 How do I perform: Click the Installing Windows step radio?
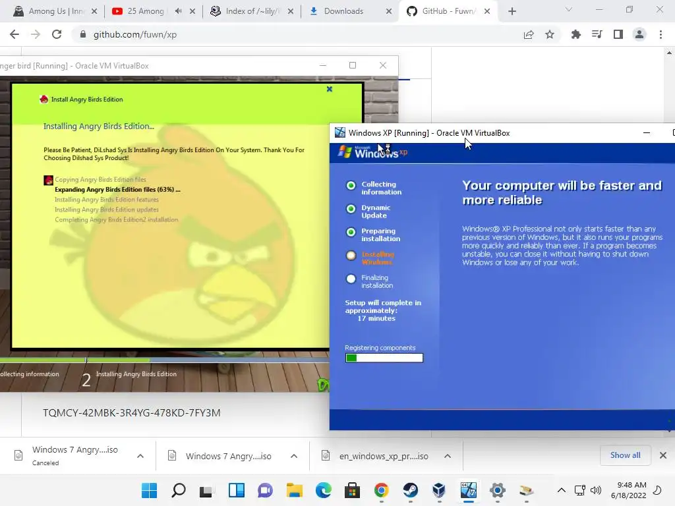coord(351,256)
